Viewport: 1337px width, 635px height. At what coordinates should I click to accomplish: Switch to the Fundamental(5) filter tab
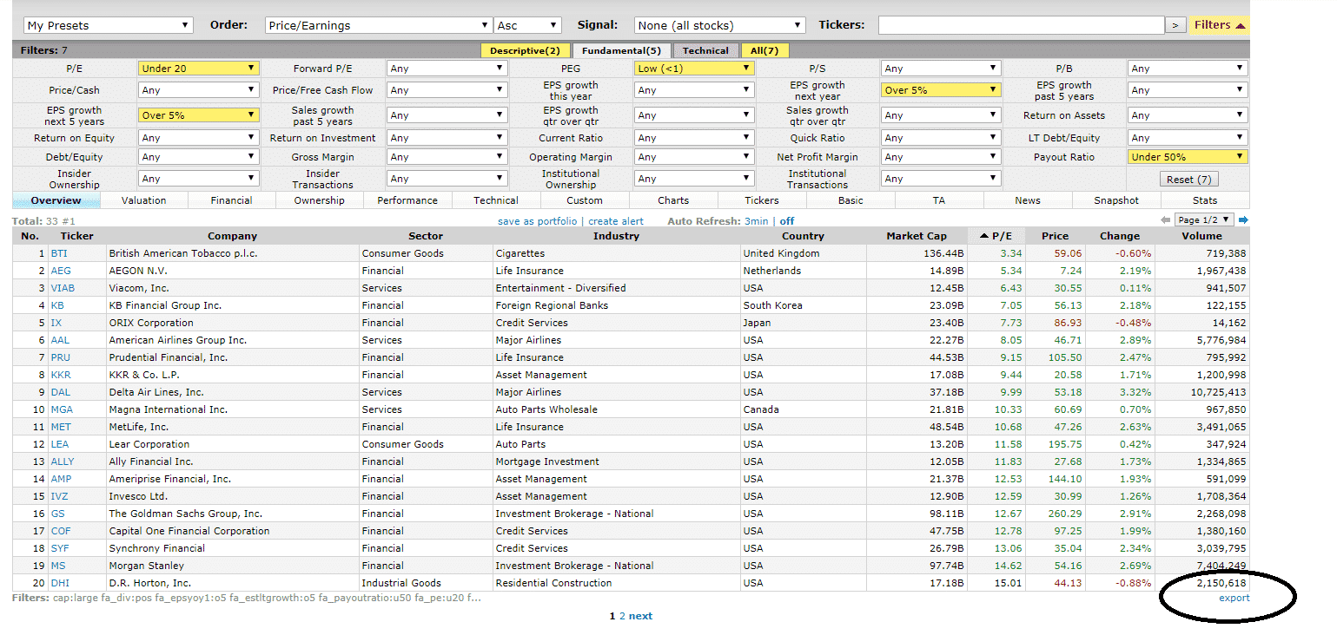tap(621, 50)
